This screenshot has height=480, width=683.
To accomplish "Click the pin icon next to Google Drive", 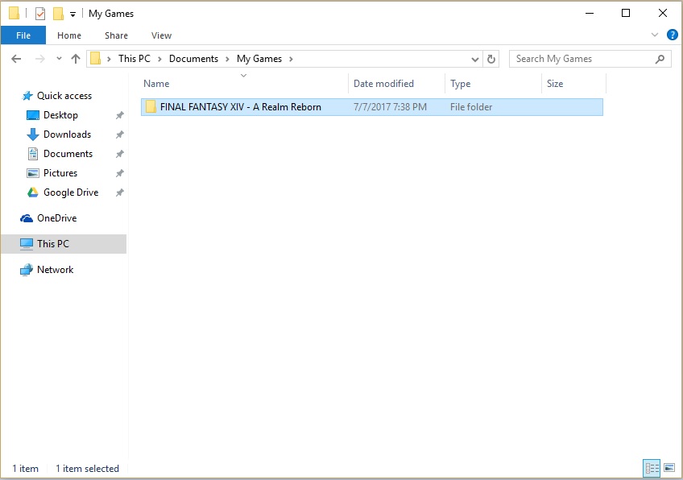I will click(119, 192).
